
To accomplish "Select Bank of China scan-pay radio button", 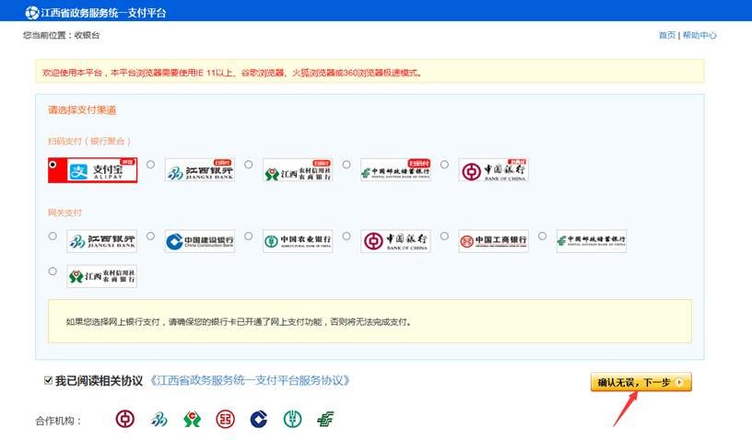I will (444, 164).
